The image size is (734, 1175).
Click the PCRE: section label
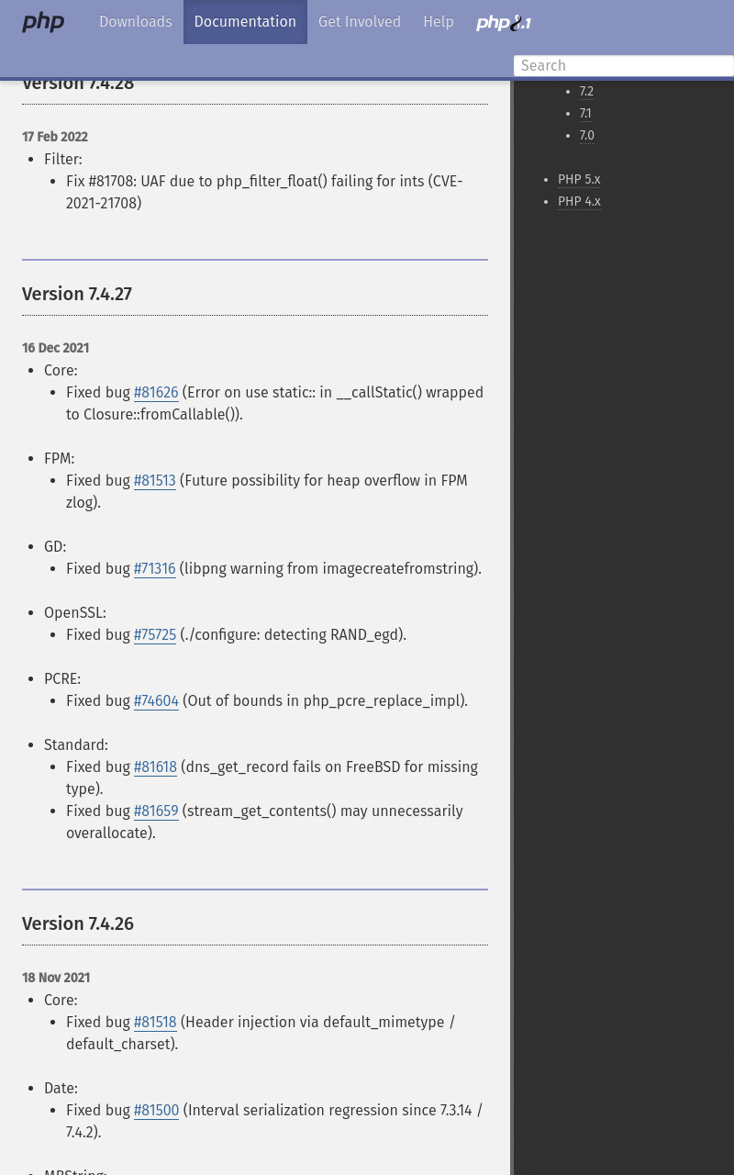62,679
